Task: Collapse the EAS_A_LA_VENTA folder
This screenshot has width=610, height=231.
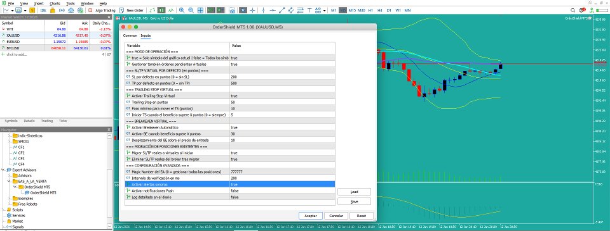Action: (10, 181)
